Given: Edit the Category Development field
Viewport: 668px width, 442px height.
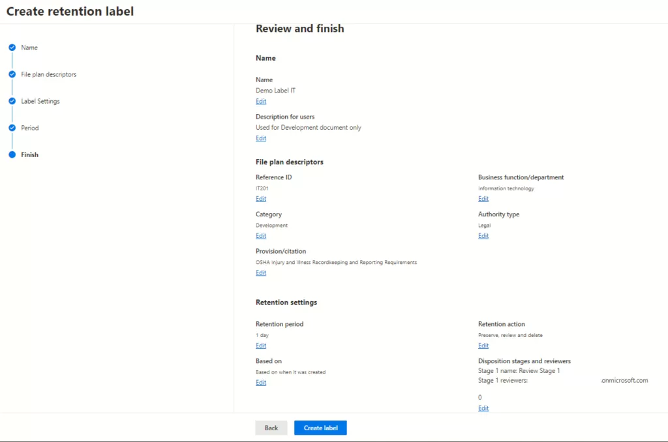Looking at the screenshot, I should [261, 236].
